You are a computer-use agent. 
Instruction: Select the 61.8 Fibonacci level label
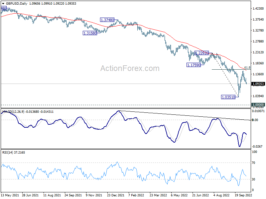tap(247, 68)
